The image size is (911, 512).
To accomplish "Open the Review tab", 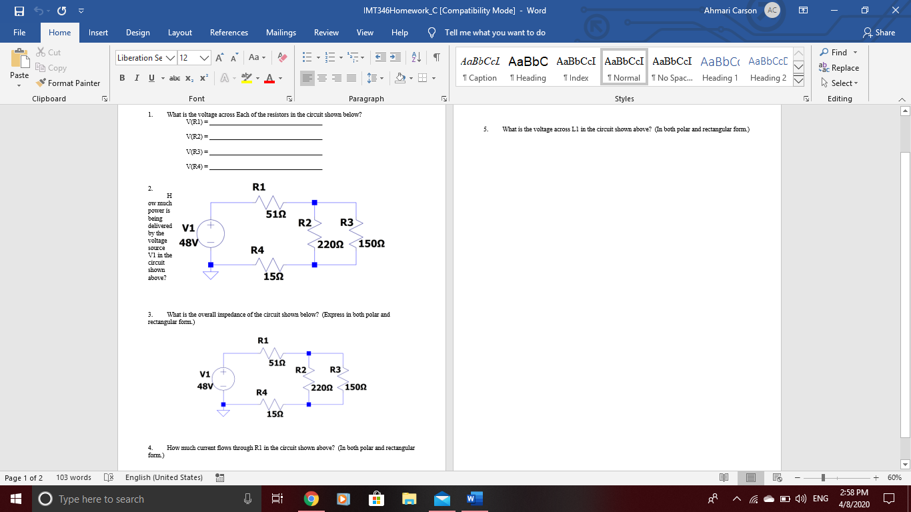I will pyautogui.click(x=326, y=32).
